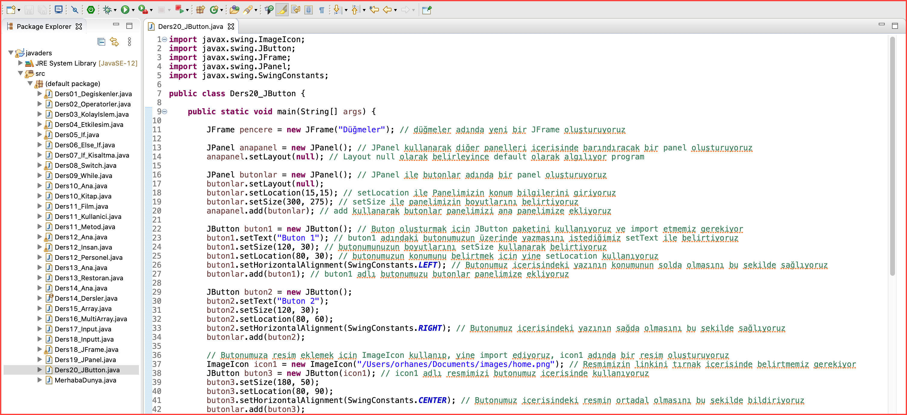Click the Relaunch red-green icon
Screen dimensions: 907x415
point(179,10)
